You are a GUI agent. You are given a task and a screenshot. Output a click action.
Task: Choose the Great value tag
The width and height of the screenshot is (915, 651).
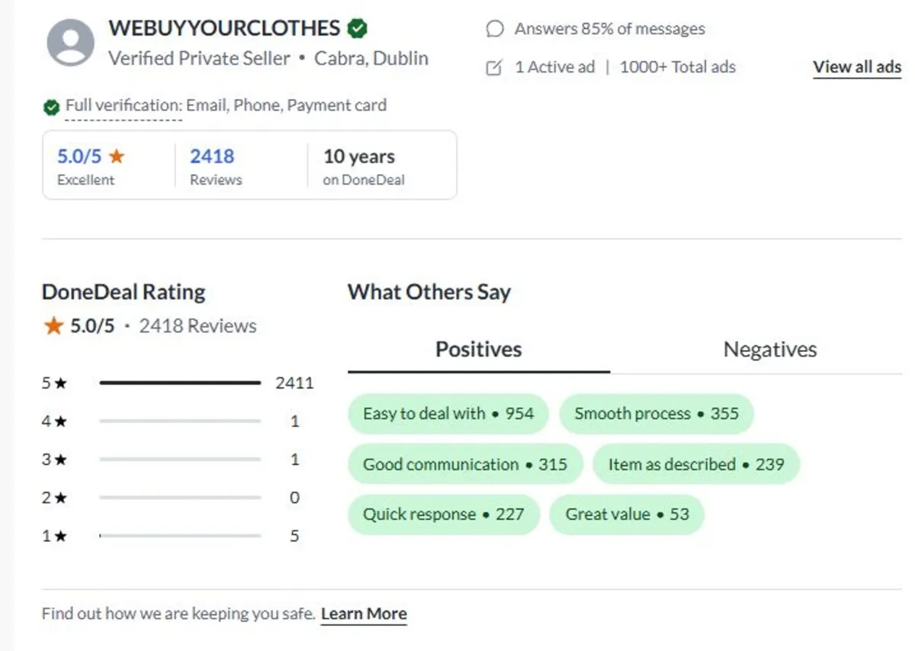[627, 515]
